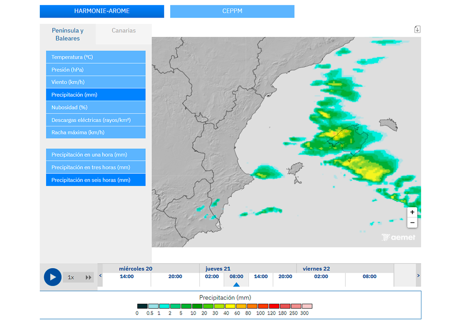This screenshot has height=325, width=463.
Task: Jump to jueves 21 14:00
Action: (261, 276)
